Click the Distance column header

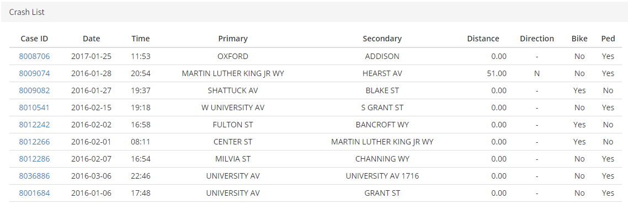coord(483,39)
